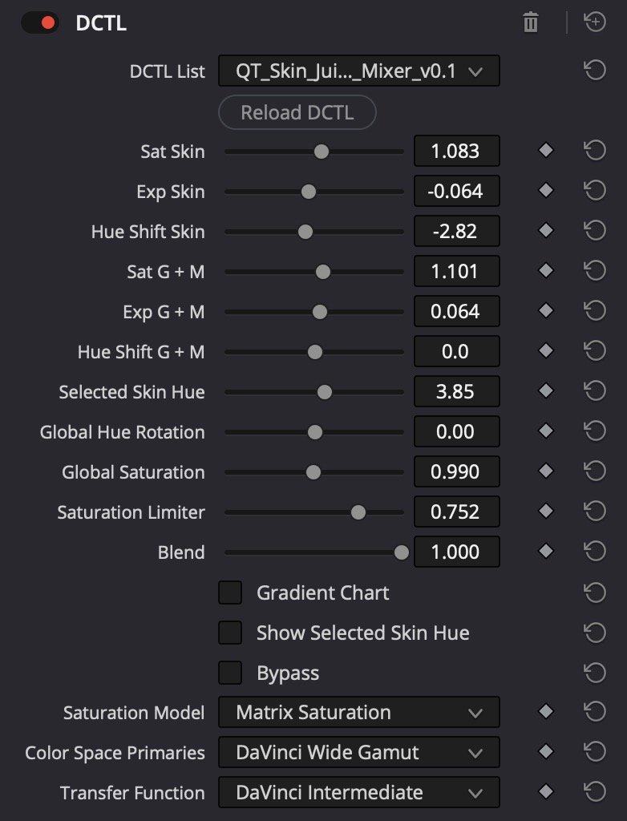The width and height of the screenshot is (627, 821).
Task: Reset the Saturation Limiter parameter
Action: [x=594, y=512]
